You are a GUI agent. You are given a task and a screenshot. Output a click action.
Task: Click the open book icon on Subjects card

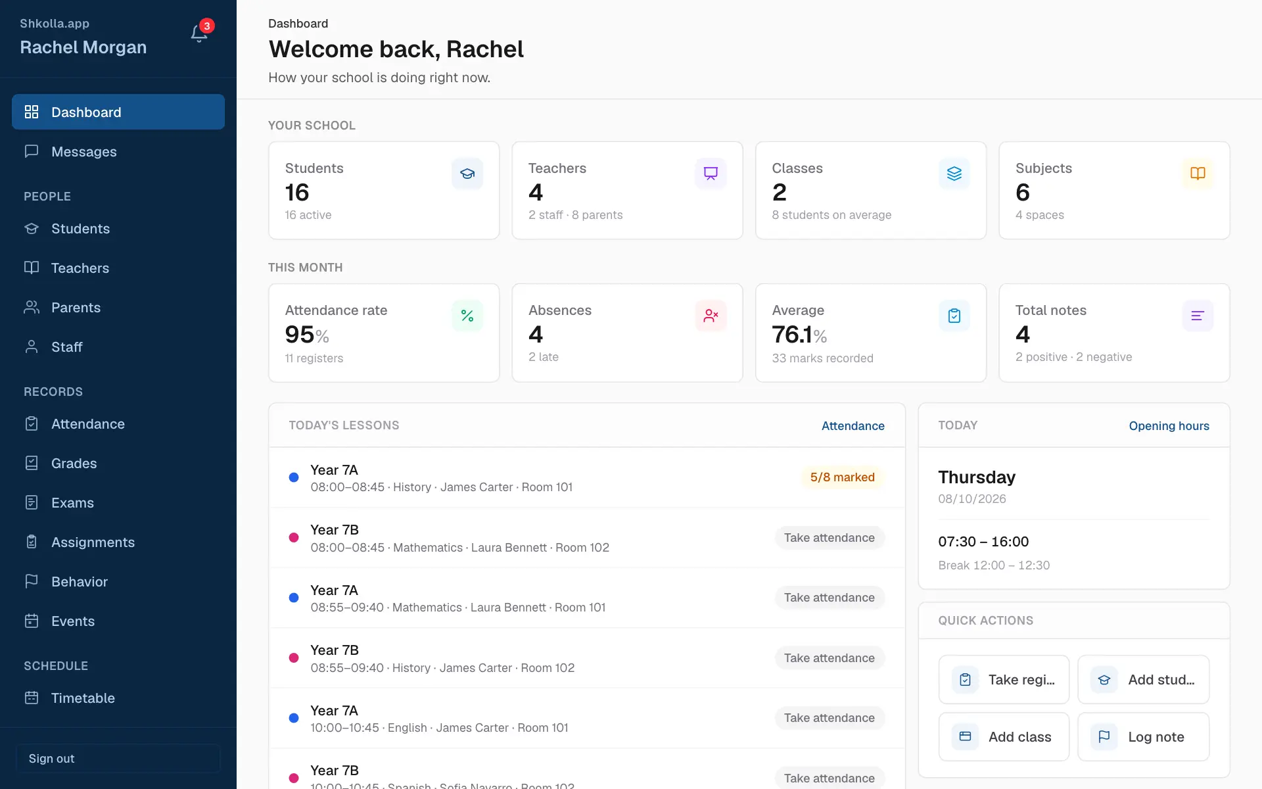click(x=1198, y=174)
